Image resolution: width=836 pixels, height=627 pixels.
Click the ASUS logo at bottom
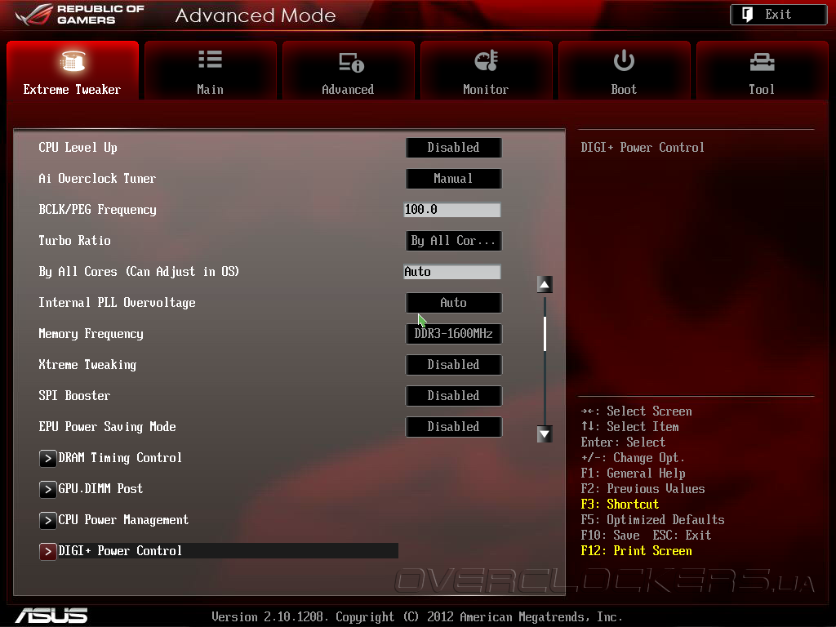point(51,616)
